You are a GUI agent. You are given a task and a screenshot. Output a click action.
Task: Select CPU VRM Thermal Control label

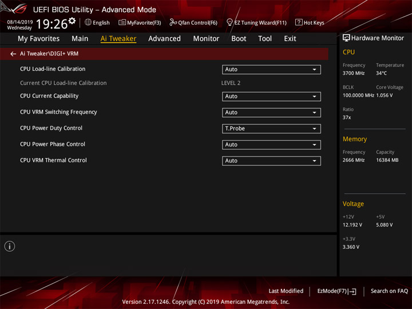coord(53,160)
